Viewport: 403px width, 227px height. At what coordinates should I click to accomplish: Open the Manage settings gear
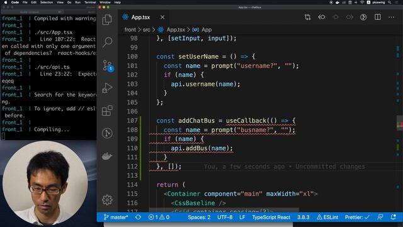tap(107, 200)
